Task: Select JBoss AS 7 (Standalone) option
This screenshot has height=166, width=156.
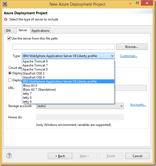Action: pyautogui.click(x=68, y=90)
